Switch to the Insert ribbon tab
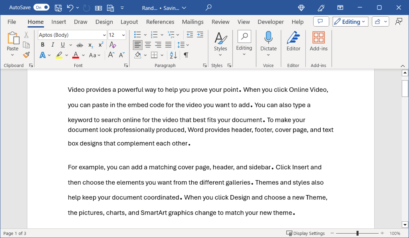The height and width of the screenshot is (238, 409). 59,22
